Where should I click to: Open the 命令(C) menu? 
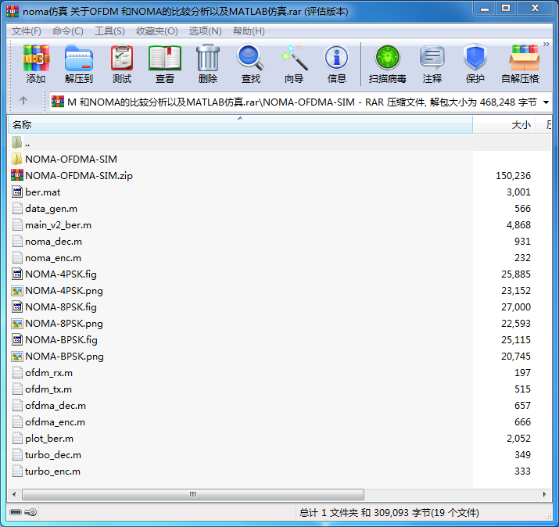(x=68, y=31)
